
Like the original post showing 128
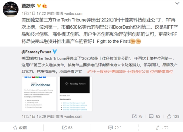169,116
